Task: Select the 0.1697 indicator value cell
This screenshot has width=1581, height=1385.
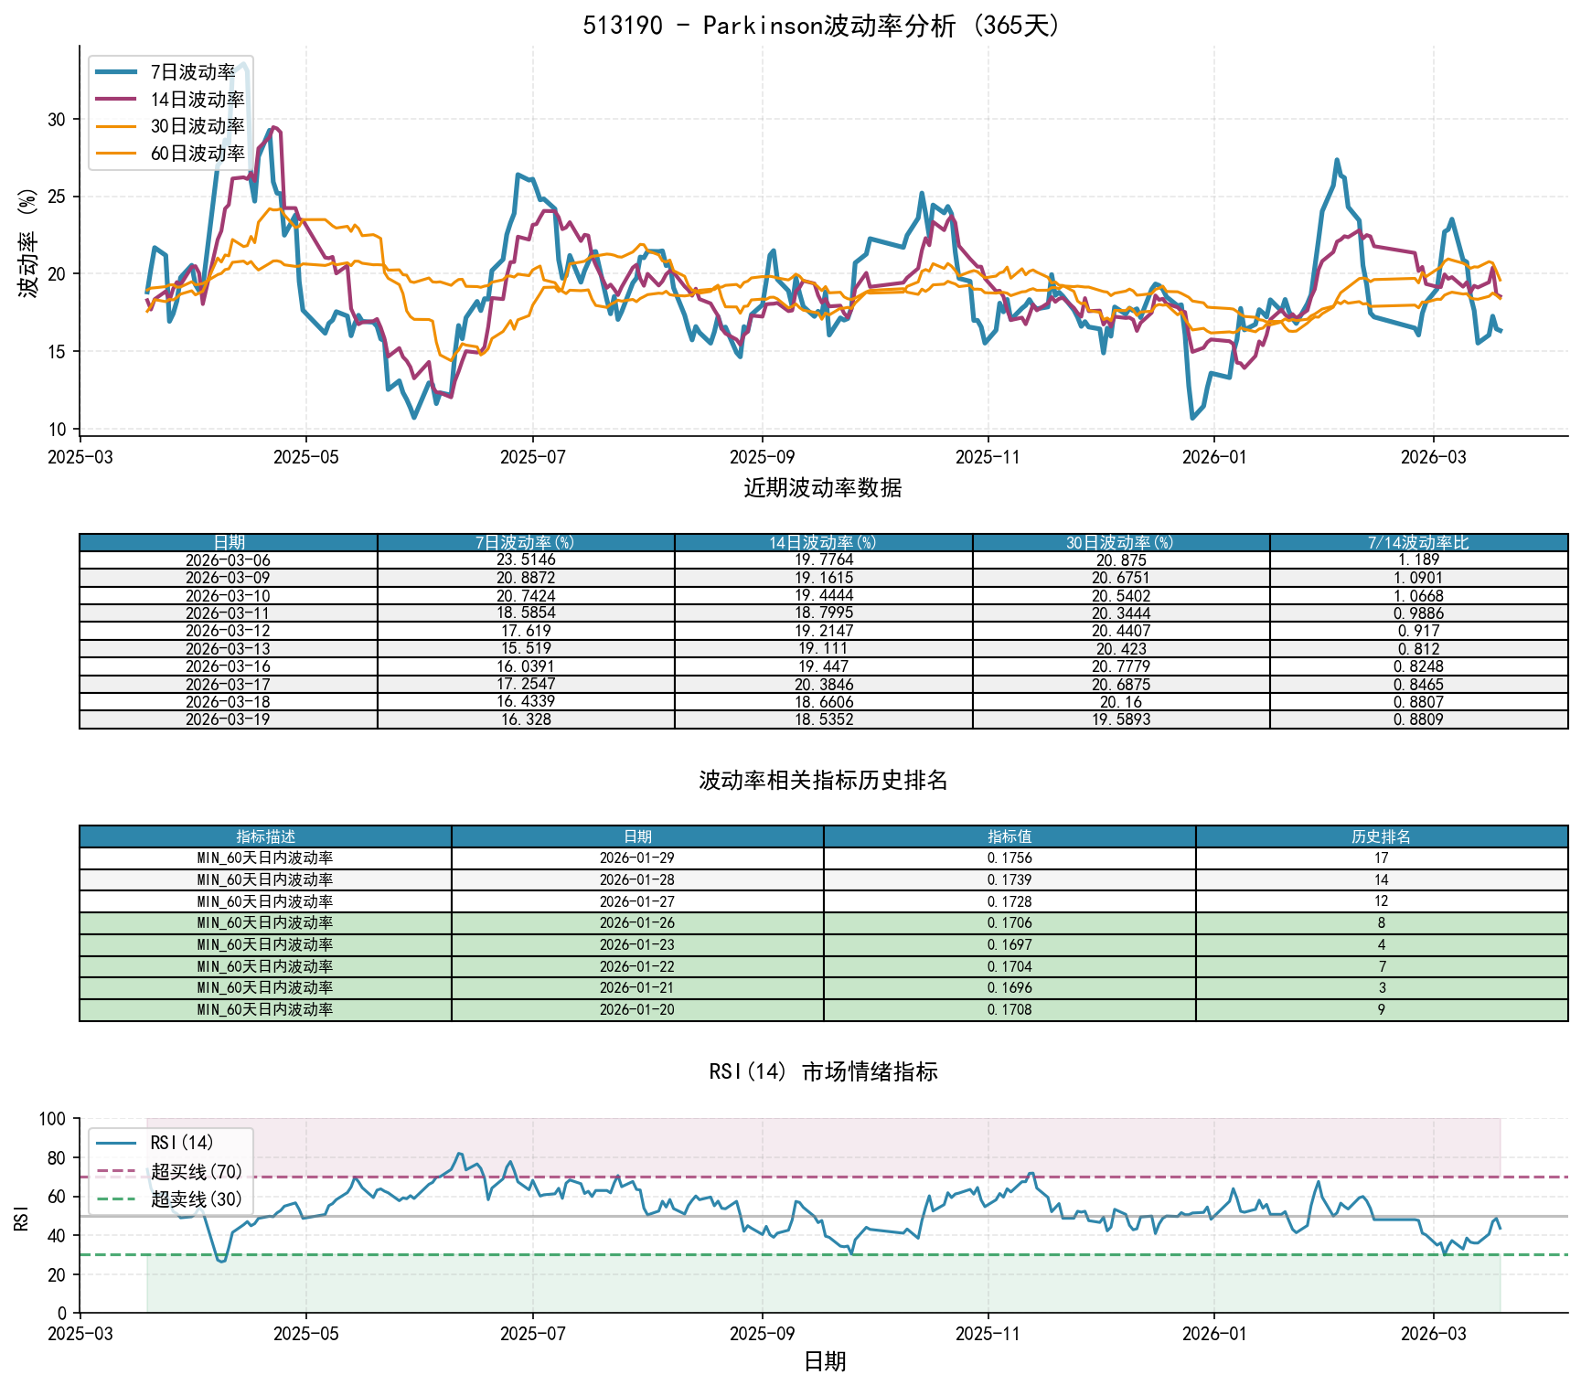Action: click(1009, 944)
